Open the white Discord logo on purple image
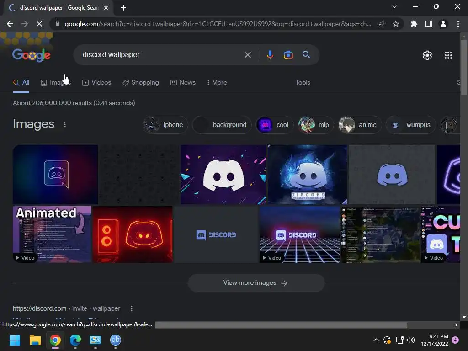The height and width of the screenshot is (351, 468). 223,175
